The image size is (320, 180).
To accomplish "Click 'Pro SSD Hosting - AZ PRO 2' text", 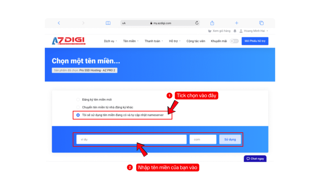I will click(97, 70).
